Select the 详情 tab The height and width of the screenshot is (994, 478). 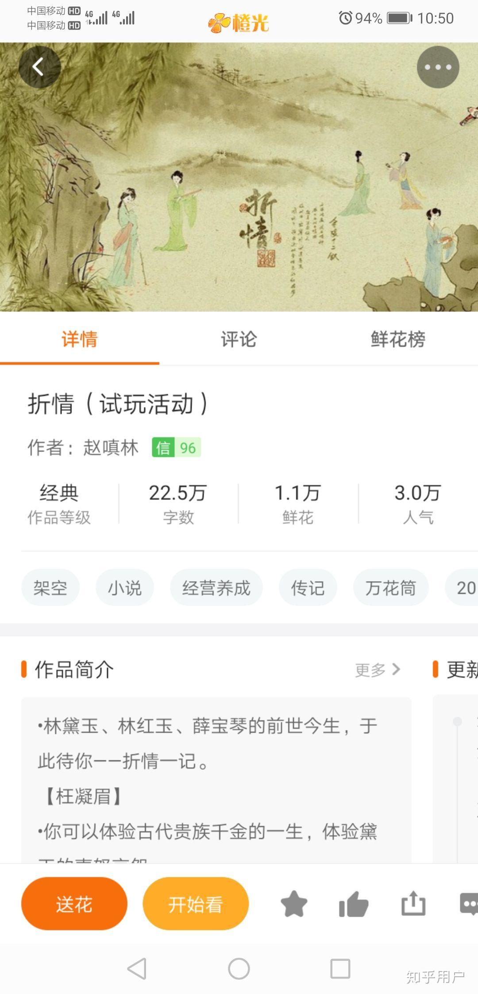[80, 339]
